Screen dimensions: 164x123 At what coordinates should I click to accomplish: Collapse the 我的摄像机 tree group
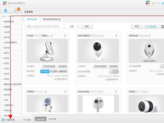[x=2, y=22]
